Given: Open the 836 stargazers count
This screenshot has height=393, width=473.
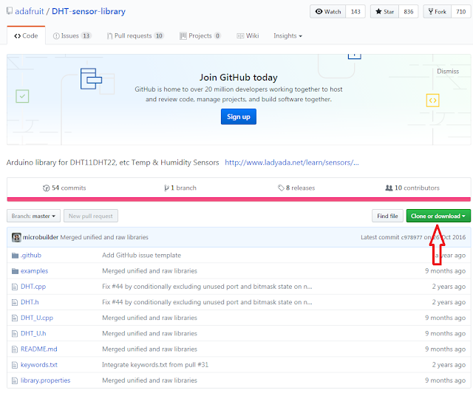Looking at the screenshot, I should point(409,12).
